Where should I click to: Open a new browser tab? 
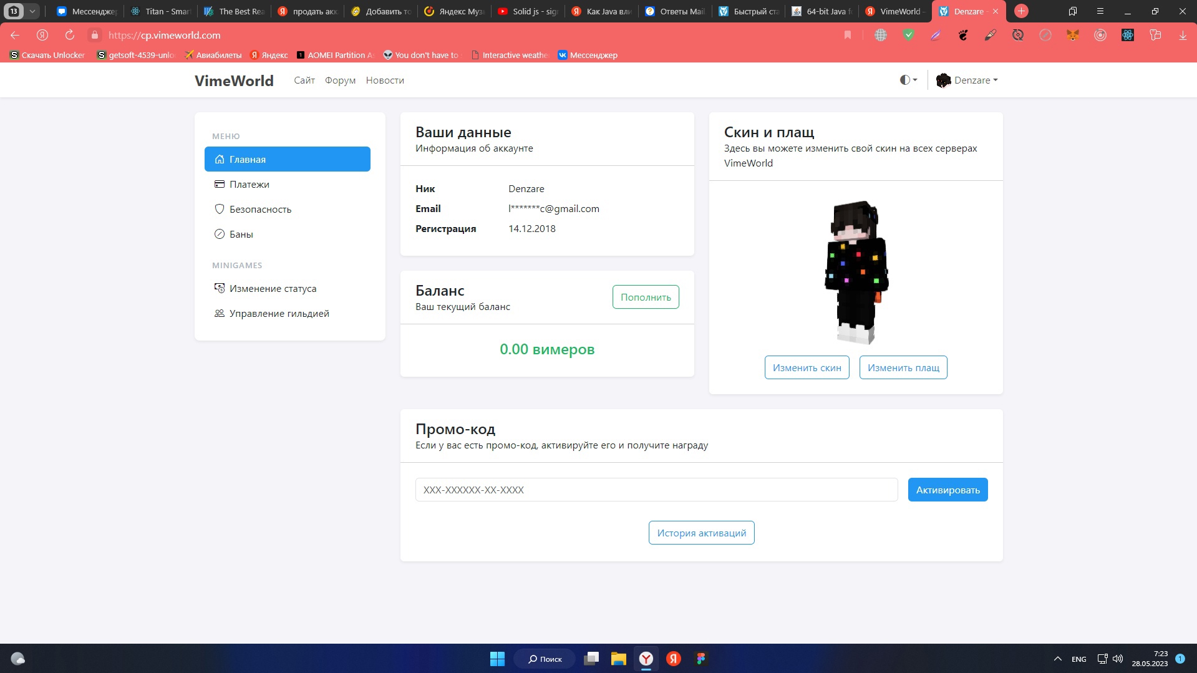point(1021,11)
